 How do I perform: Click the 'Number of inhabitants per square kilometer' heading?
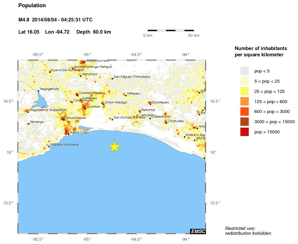261,51
